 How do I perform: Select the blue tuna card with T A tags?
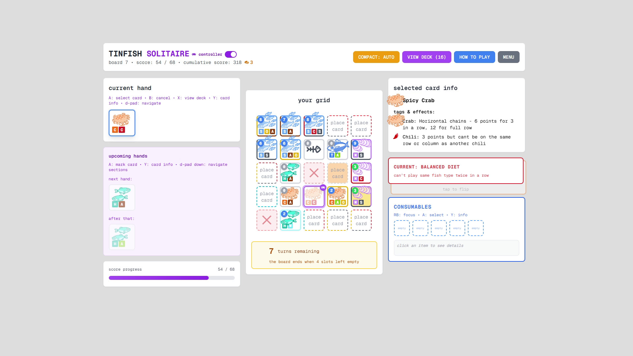point(338,149)
